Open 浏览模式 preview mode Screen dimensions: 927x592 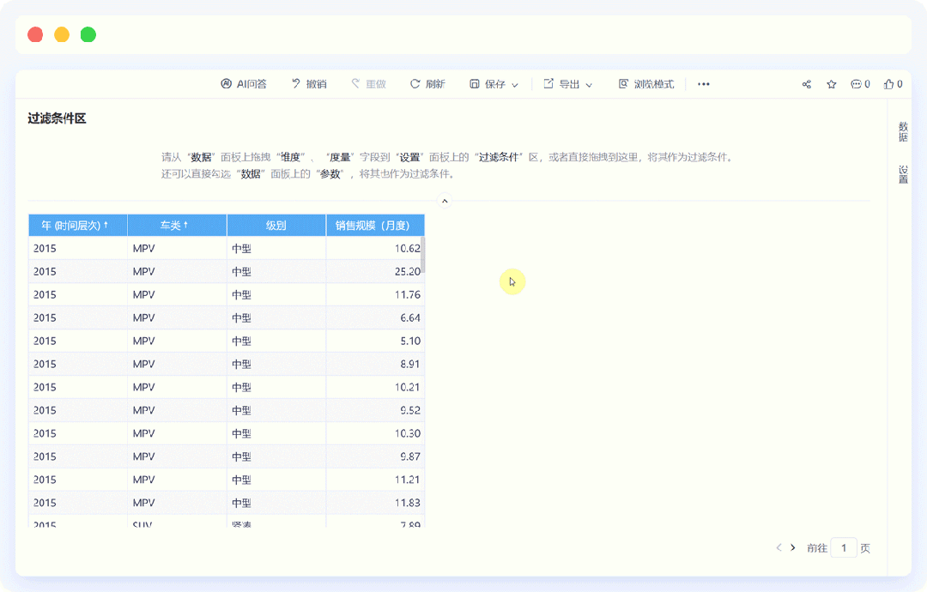pos(646,84)
